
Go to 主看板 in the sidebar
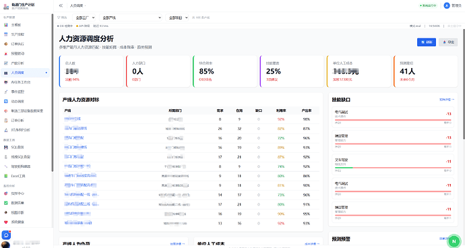coord(26,25)
